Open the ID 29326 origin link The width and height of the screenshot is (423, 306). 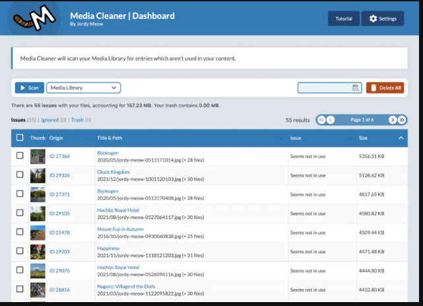tap(59, 175)
